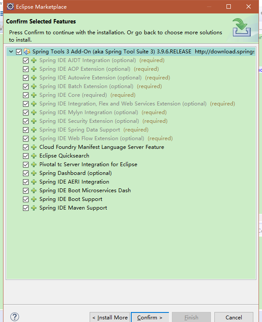The image size is (262, 322).
Task: Proceed with the Confirm button
Action: [x=150, y=318]
